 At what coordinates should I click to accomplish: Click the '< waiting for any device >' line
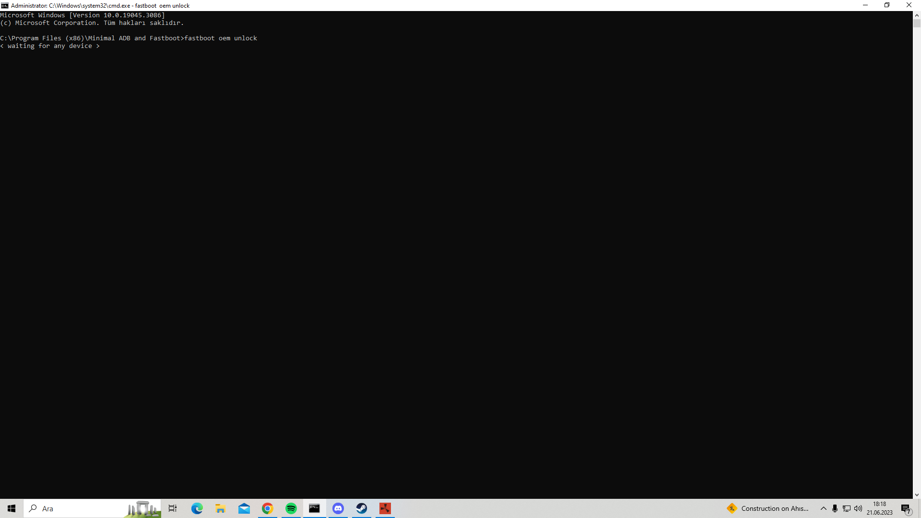pyautogui.click(x=50, y=46)
